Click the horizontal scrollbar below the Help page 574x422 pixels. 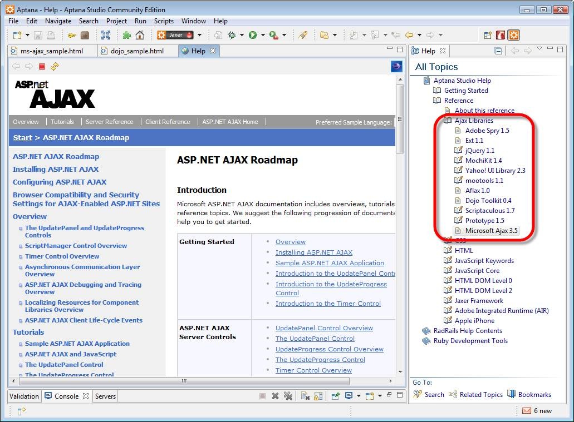[184, 381]
